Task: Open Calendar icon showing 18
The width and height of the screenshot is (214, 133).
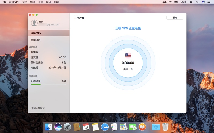Action: click(x=86, y=127)
